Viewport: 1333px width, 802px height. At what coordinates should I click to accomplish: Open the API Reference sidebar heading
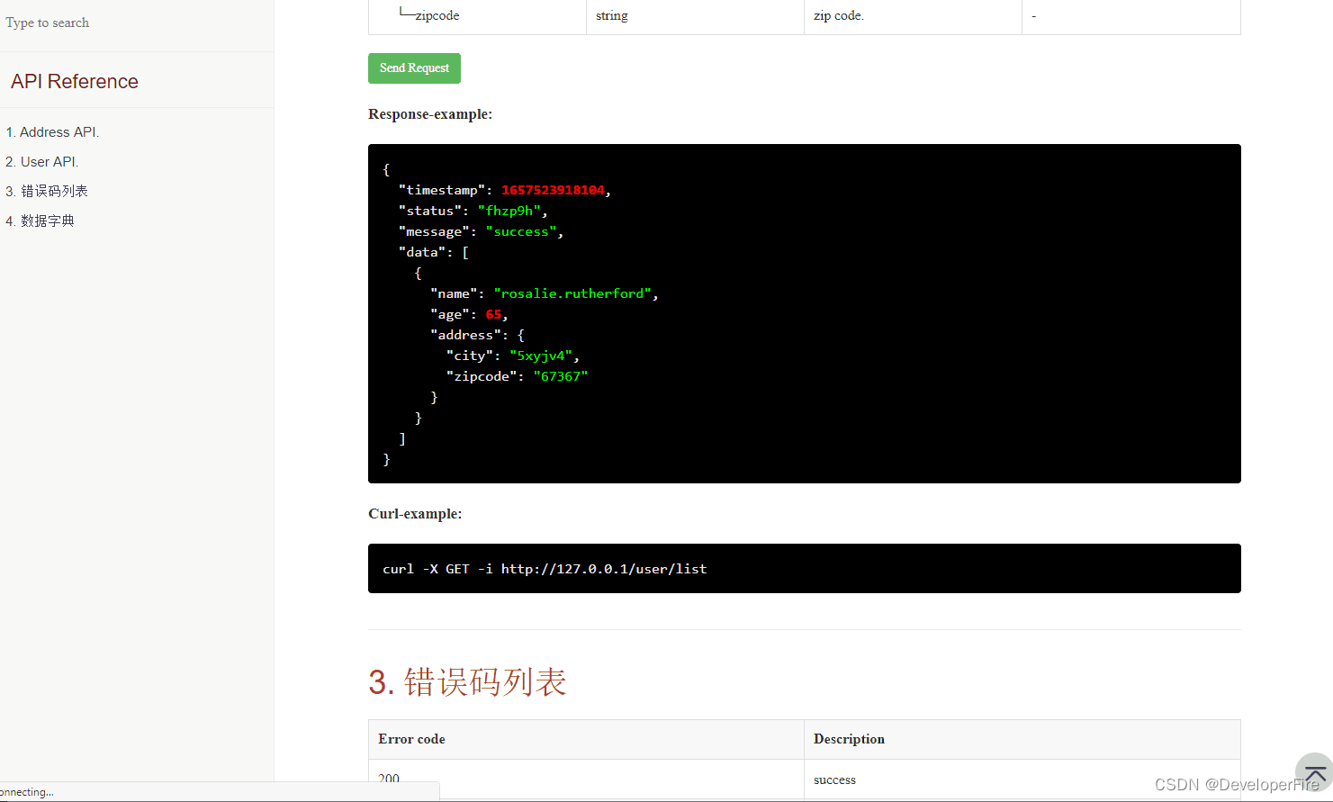[x=75, y=81]
